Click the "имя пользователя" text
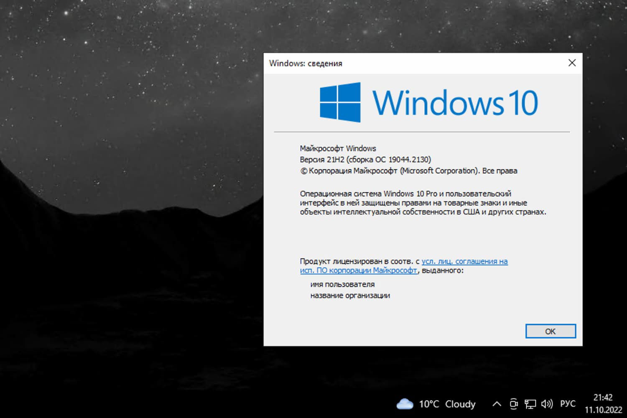627x418 pixels. [342, 284]
